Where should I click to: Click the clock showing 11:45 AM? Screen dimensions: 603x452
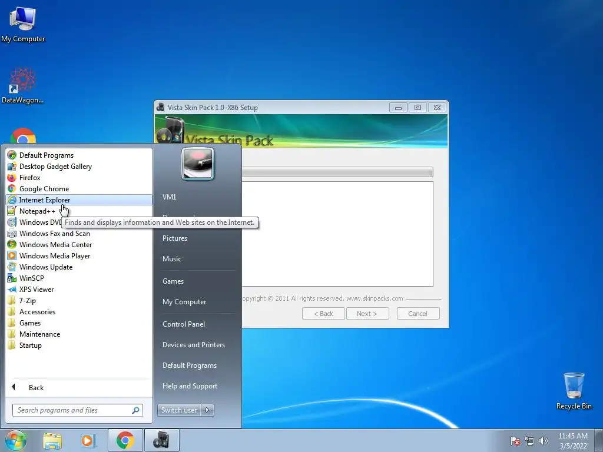pyautogui.click(x=572, y=436)
